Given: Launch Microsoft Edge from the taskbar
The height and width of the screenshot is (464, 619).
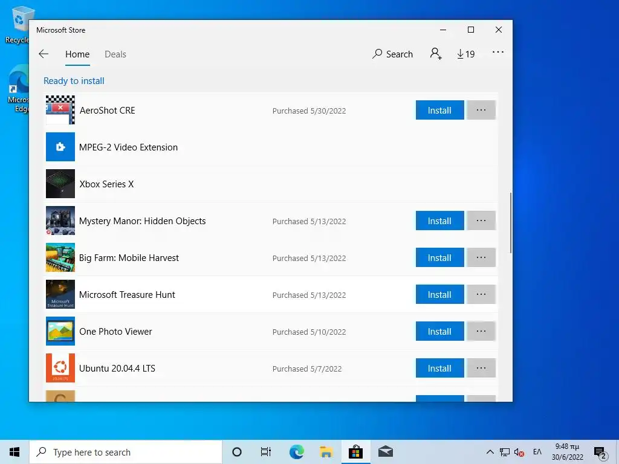Looking at the screenshot, I should pos(296,452).
